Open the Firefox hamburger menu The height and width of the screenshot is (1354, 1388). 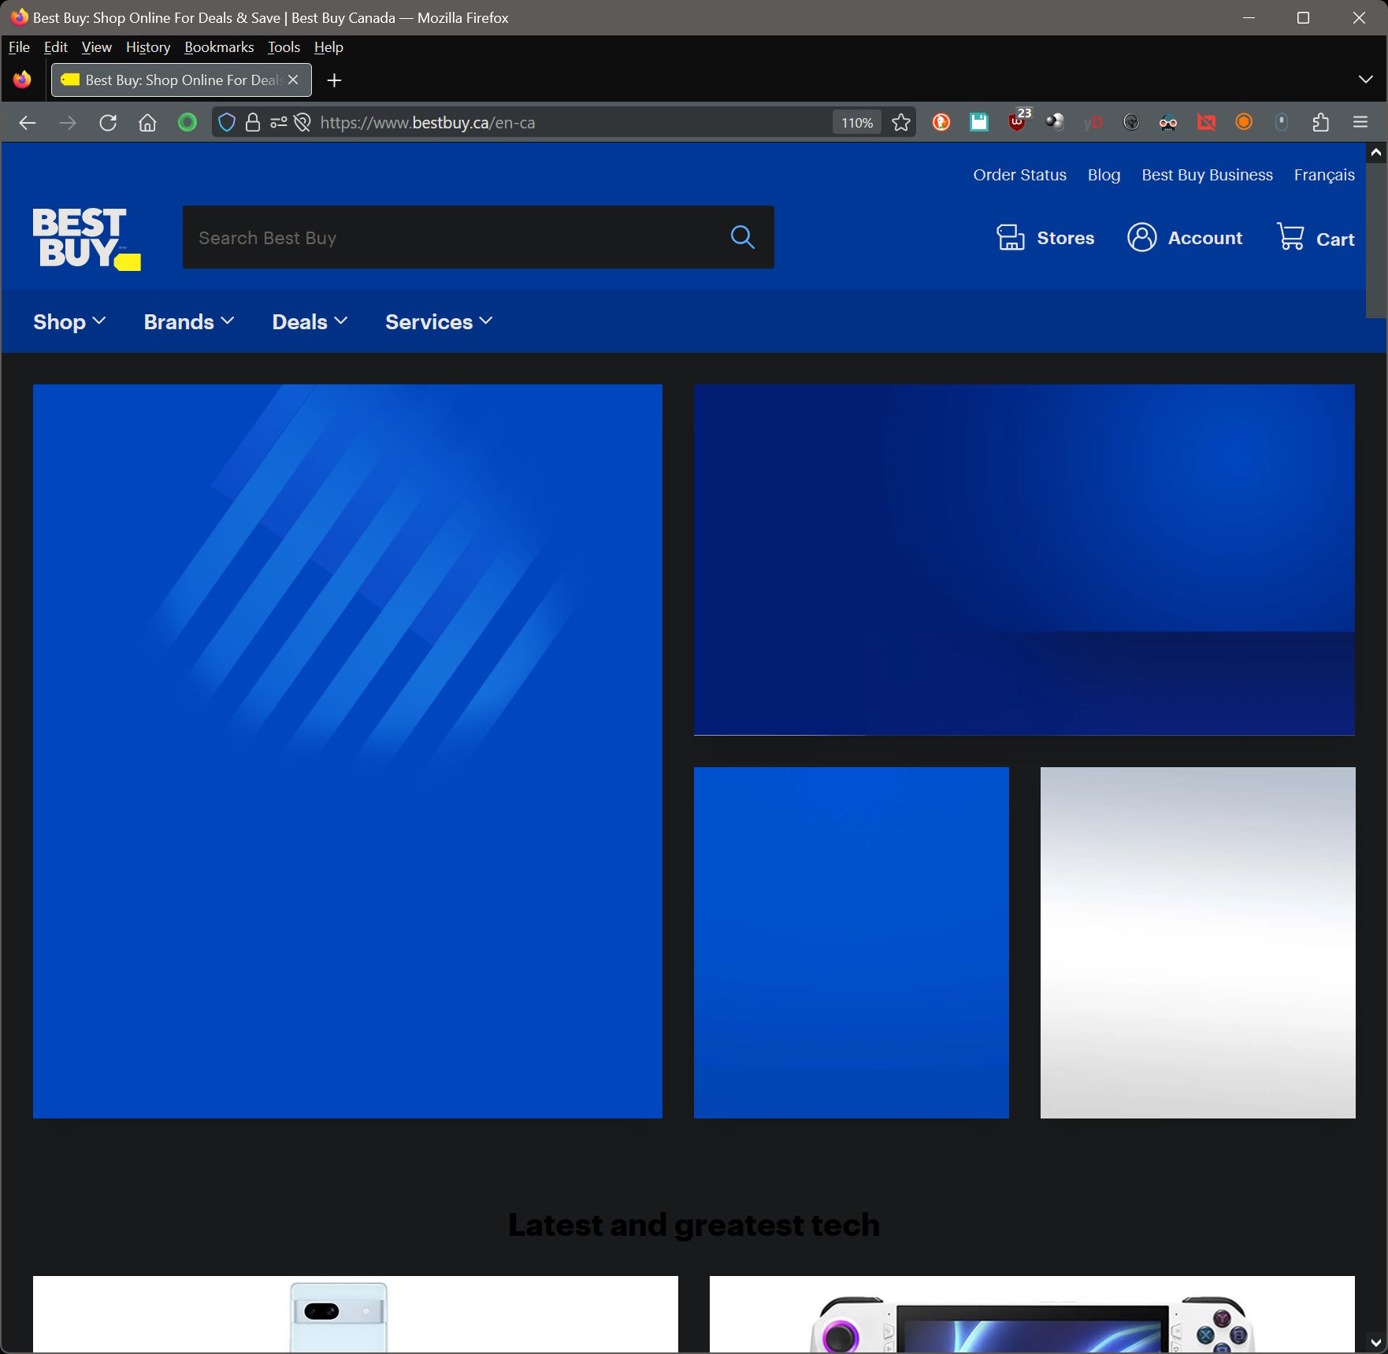pos(1360,123)
